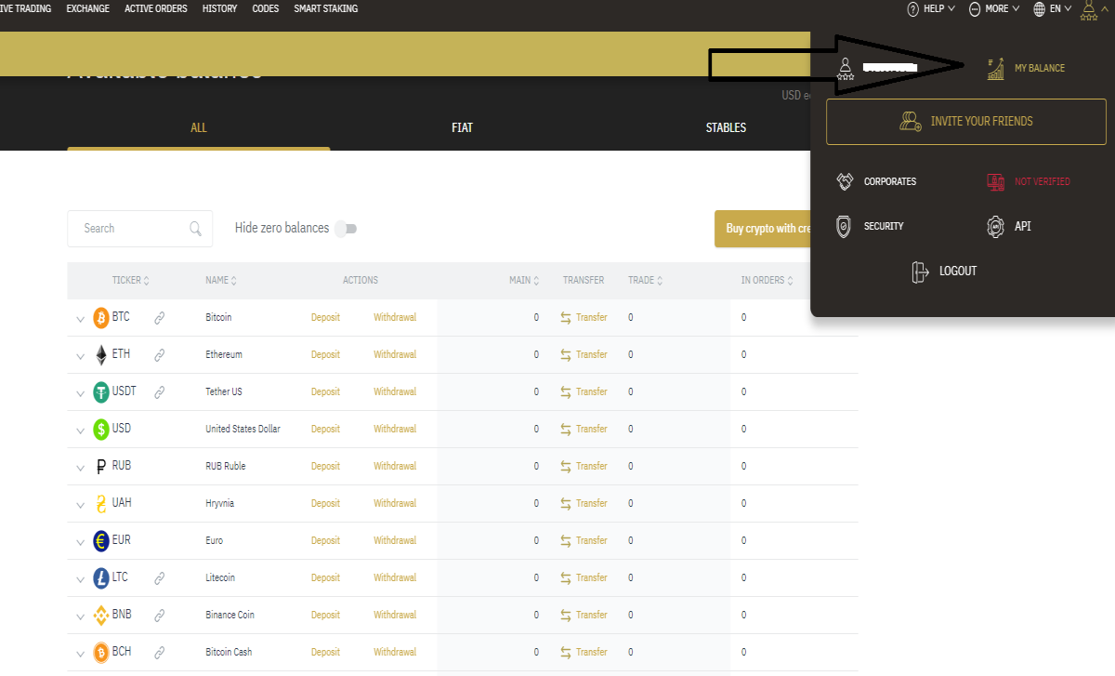Expand the USD row chevron
The image size is (1115, 676).
pos(80,431)
